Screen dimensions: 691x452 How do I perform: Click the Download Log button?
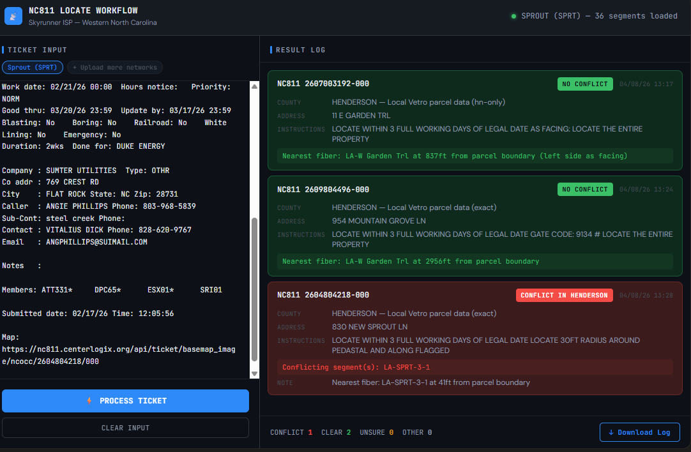(x=639, y=432)
